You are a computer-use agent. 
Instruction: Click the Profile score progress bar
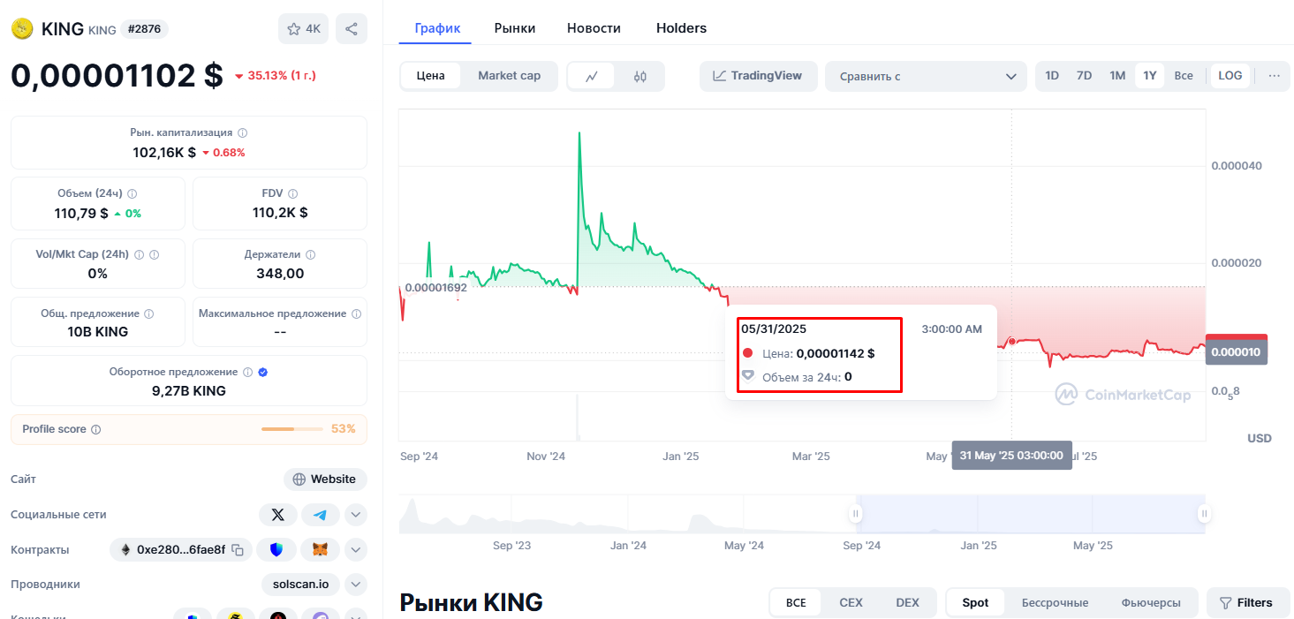click(x=292, y=429)
